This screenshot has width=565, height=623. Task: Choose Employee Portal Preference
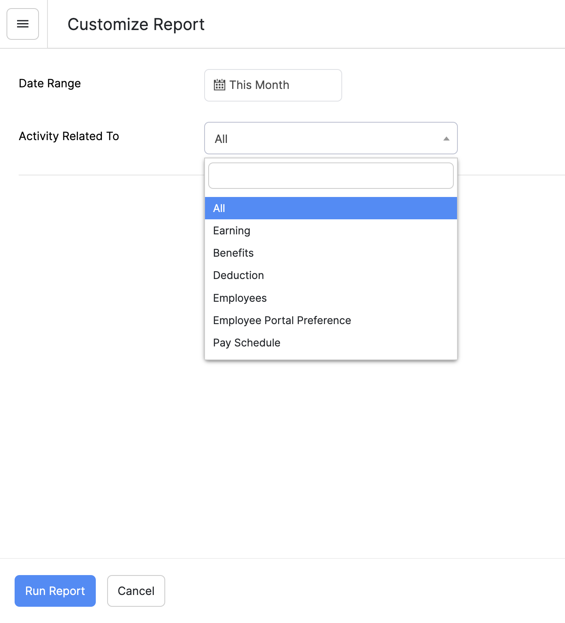(x=282, y=320)
